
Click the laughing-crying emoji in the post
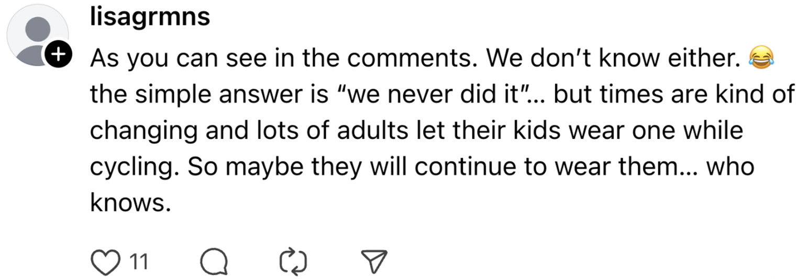(760, 55)
